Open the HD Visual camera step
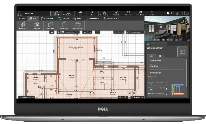The width and height of the screenshot is (206, 124). pyautogui.click(x=128, y=13)
